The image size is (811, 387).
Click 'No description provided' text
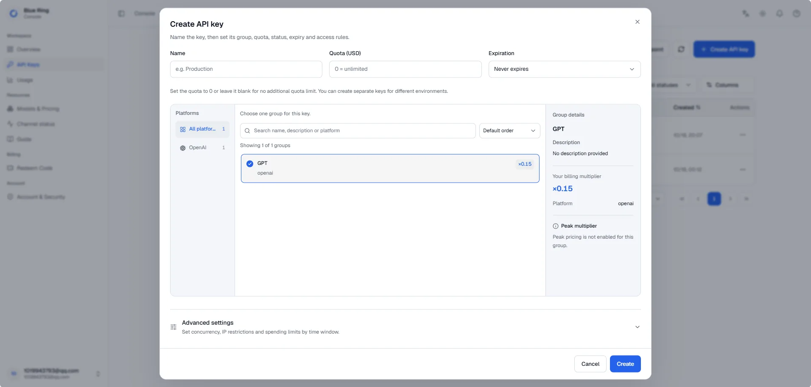tap(580, 153)
